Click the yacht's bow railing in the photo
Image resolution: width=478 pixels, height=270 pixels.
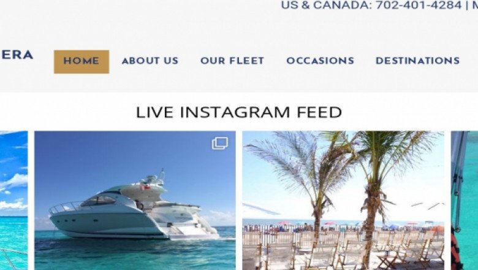tap(65, 207)
